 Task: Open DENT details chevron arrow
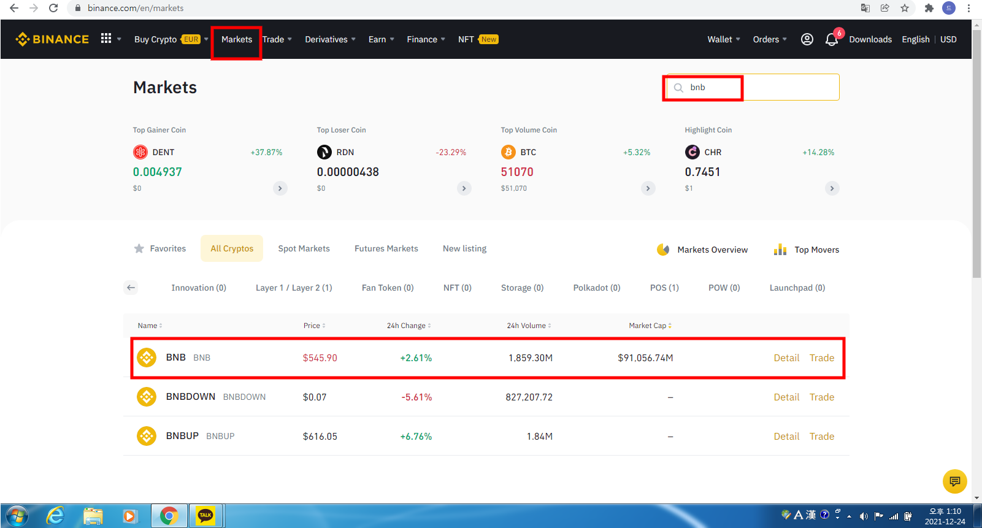point(280,188)
